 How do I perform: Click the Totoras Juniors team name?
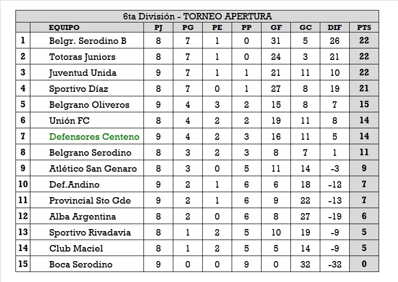coord(82,57)
